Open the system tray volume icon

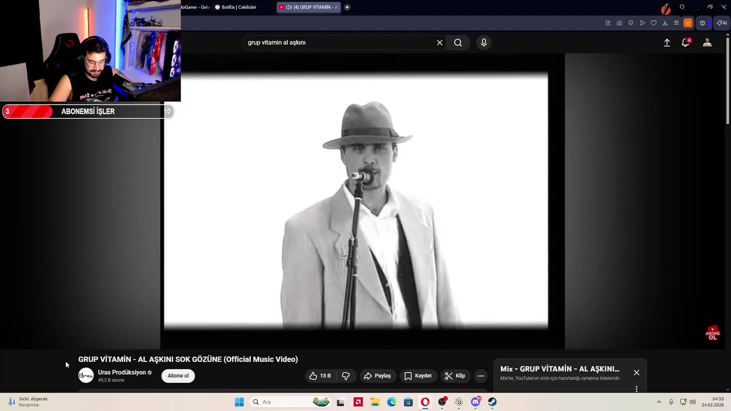coord(692,402)
